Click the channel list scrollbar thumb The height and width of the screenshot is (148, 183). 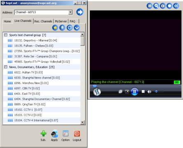point(82,41)
